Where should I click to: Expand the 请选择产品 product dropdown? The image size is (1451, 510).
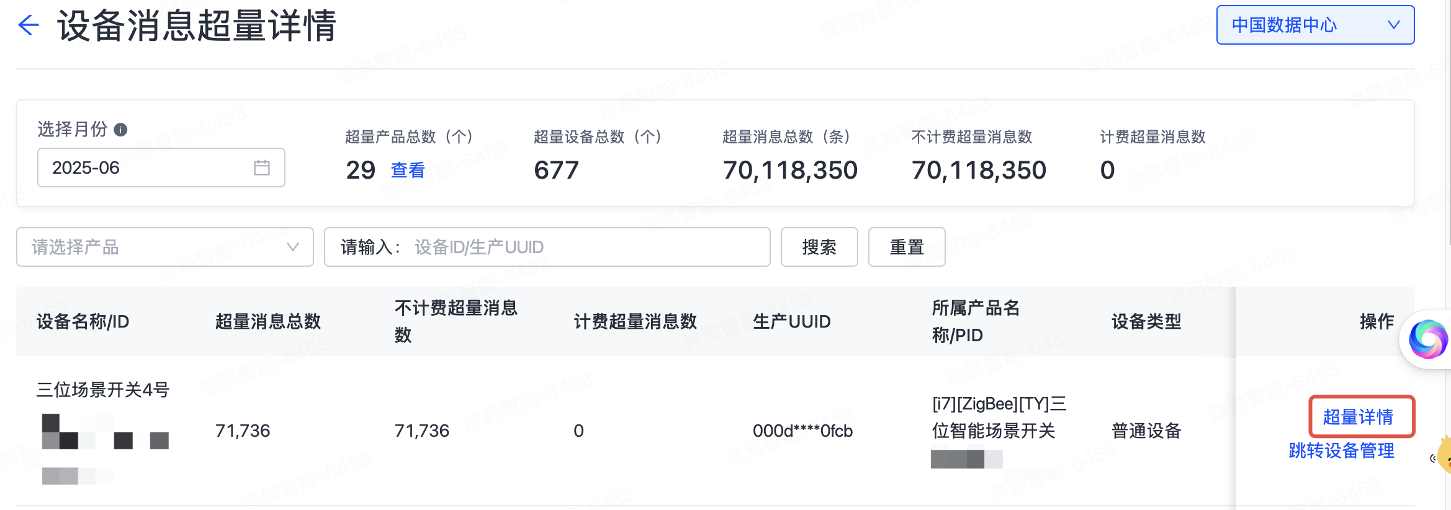(x=165, y=247)
